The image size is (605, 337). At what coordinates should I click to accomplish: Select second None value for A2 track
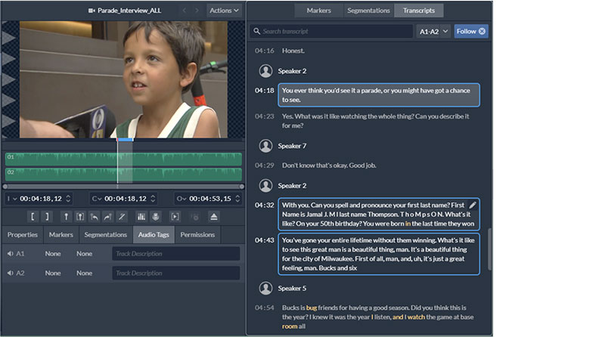[84, 273]
